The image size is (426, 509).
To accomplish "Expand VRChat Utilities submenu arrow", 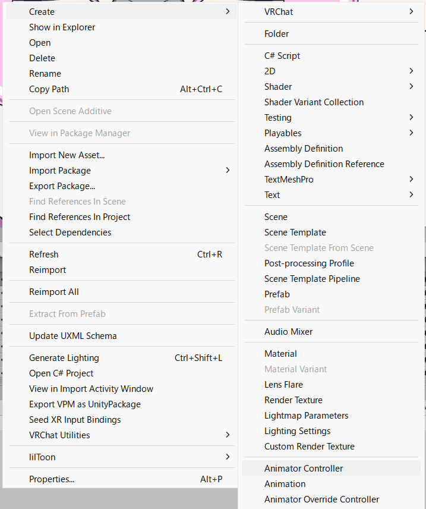I will coord(228,435).
